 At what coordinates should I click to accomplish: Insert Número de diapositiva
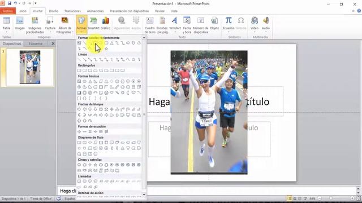tap(201, 25)
